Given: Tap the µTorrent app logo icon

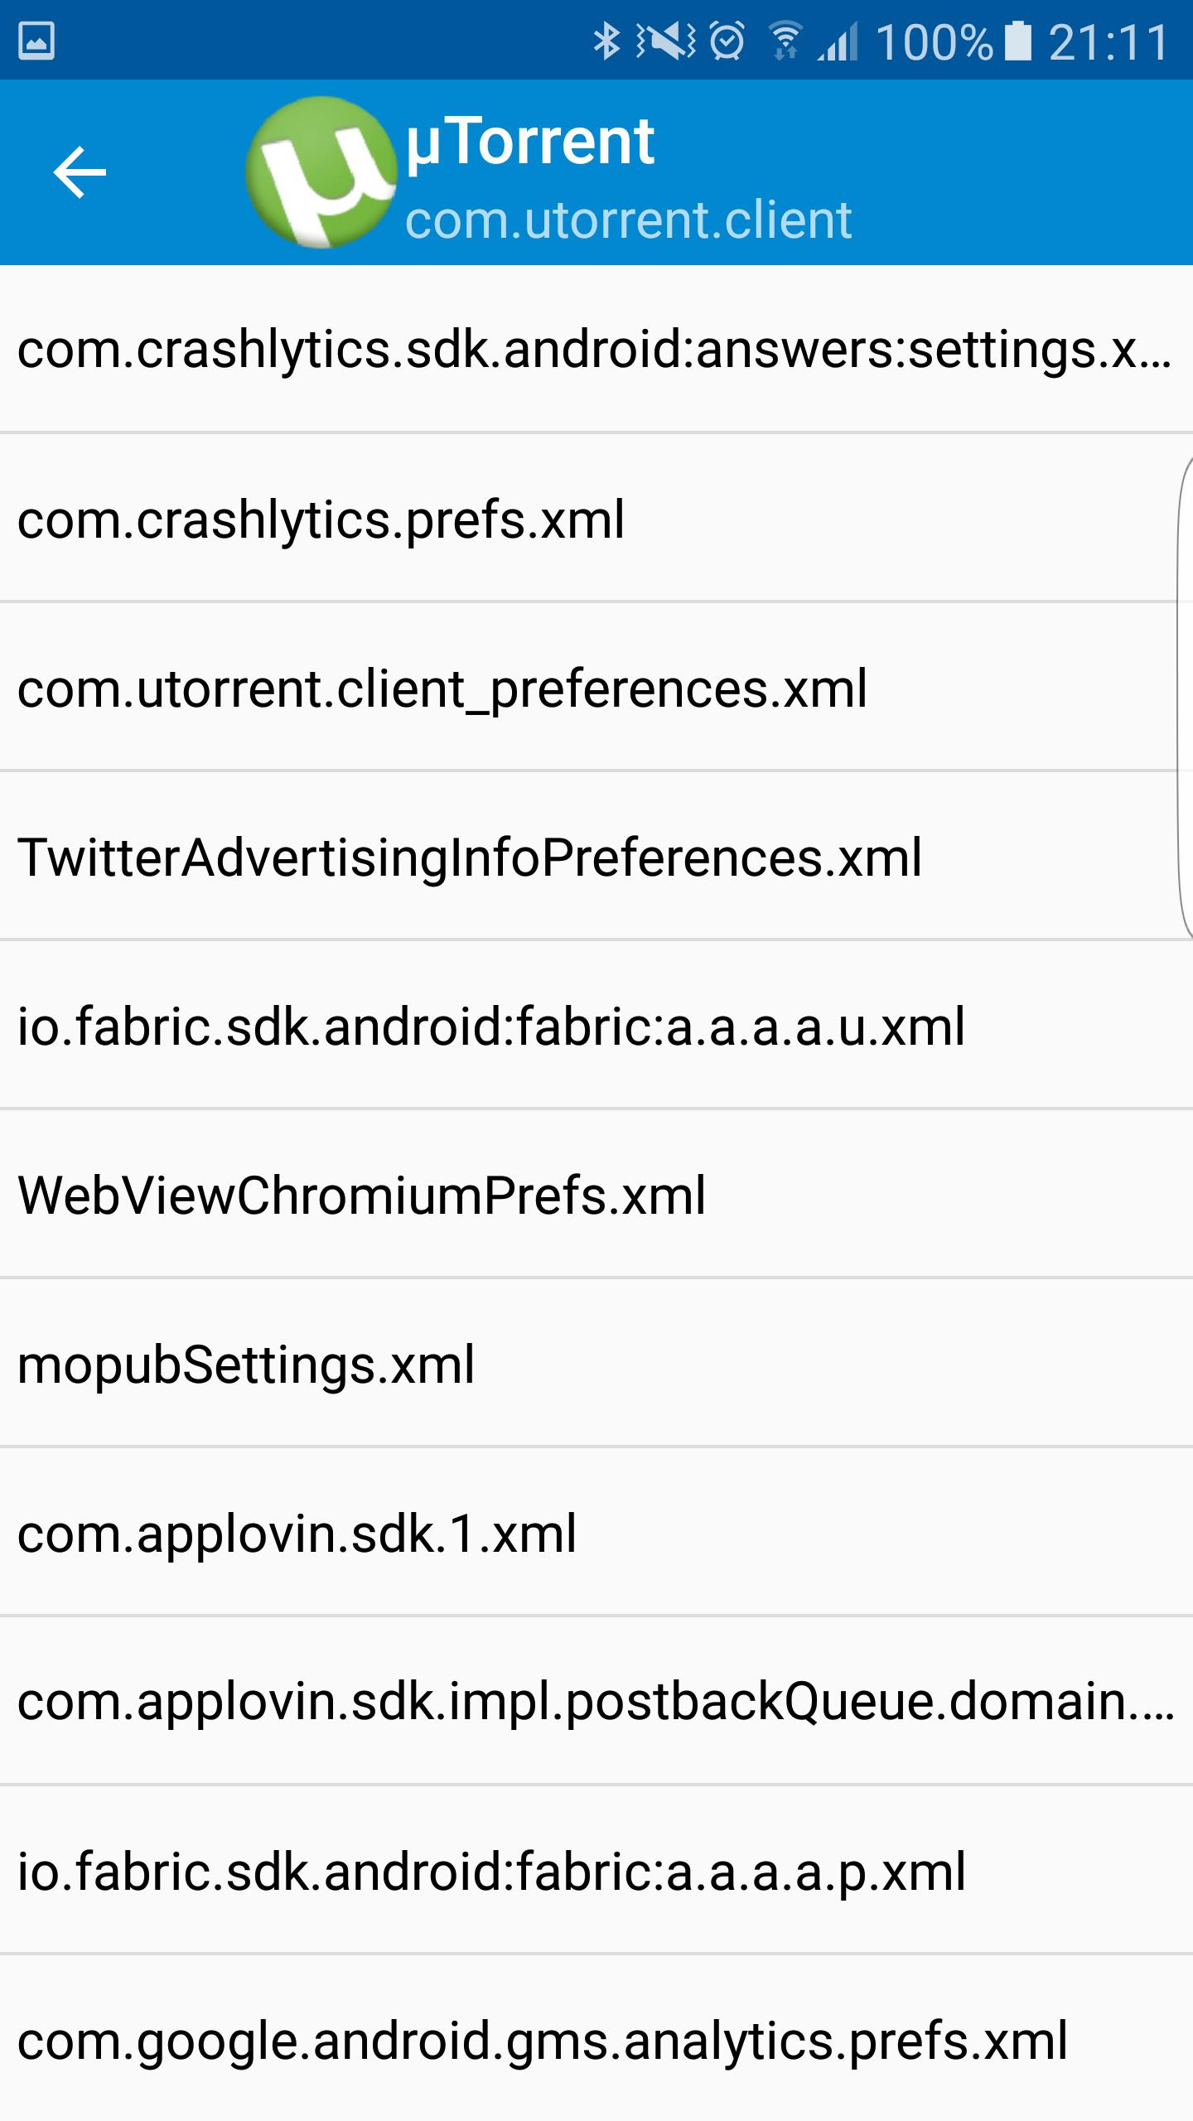Looking at the screenshot, I should point(320,172).
